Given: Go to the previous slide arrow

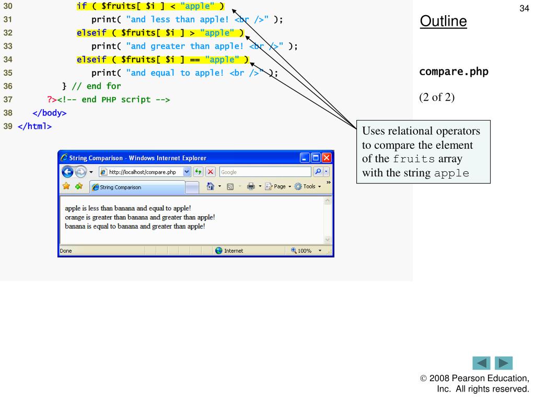Looking at the screenshot, I should click(x=481, y=363).
